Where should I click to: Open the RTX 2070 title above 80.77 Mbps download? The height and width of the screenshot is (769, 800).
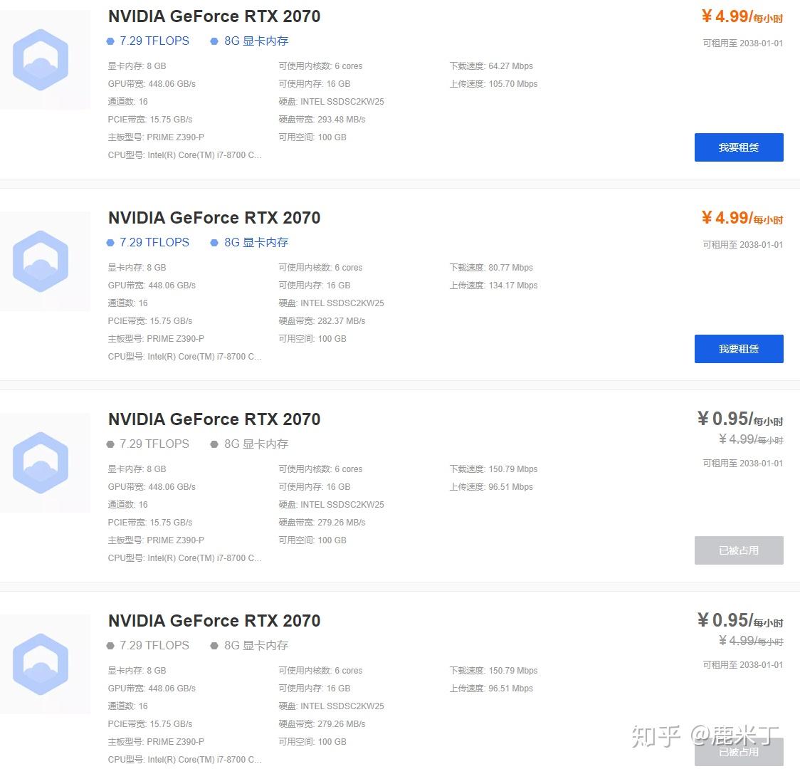click(x=214, y=218)
